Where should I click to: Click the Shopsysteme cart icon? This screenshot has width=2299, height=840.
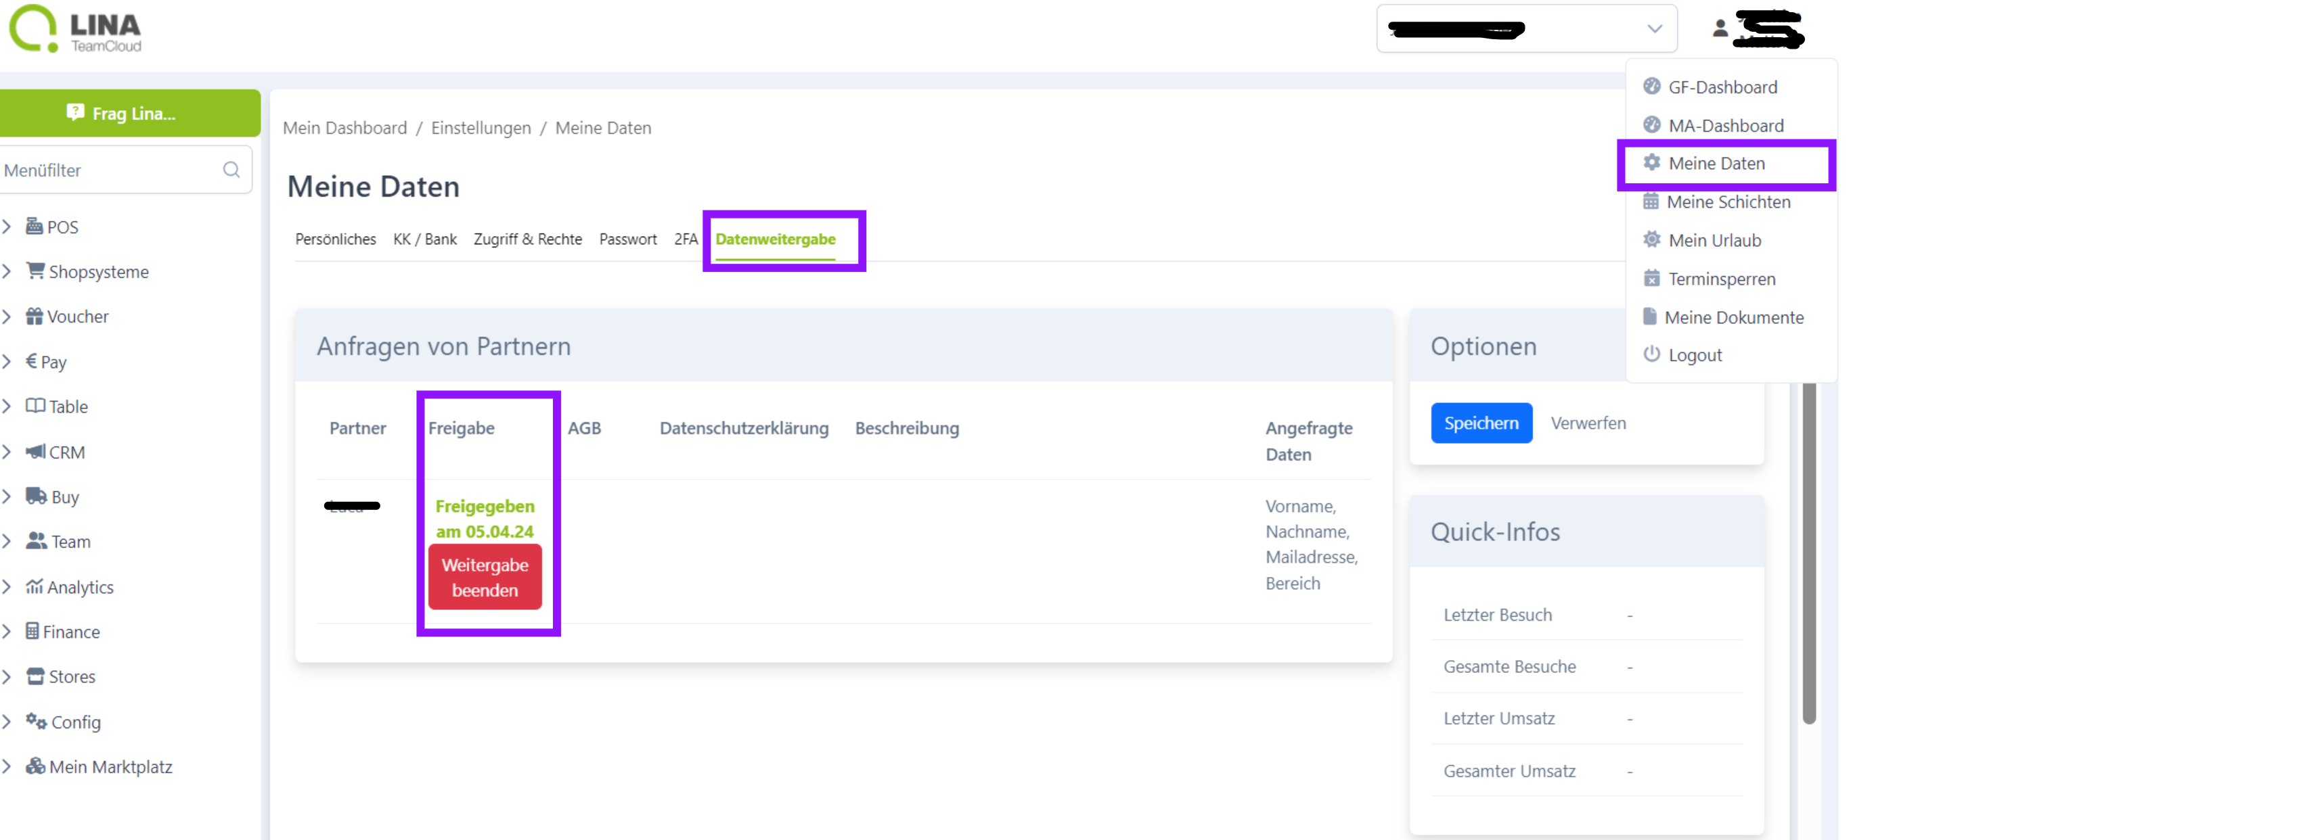(36, 271)
